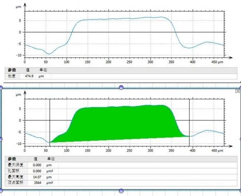Image resolution: width=241 pixels, height=196 pixels.
Task: Click the zero baseline in upper chart
Action: pyautogui.click(x=125, y=32)
